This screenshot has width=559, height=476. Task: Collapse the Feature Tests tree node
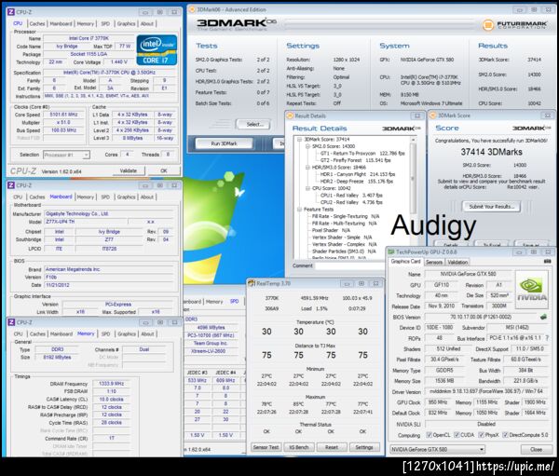[299, 210]
